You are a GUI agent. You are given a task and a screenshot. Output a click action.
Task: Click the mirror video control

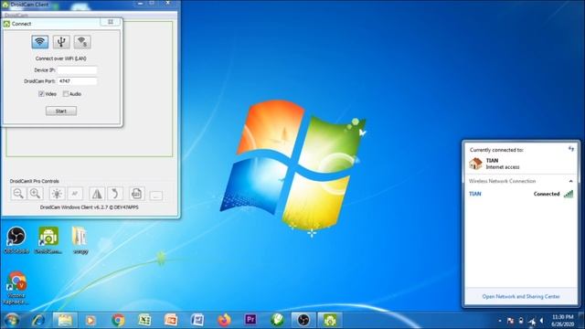[x=97, y=194]
